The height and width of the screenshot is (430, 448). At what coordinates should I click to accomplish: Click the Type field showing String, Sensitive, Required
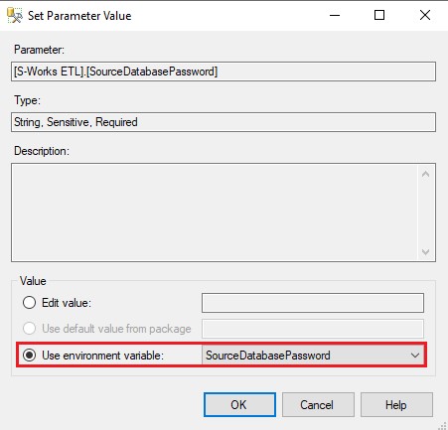coord(224,122)
